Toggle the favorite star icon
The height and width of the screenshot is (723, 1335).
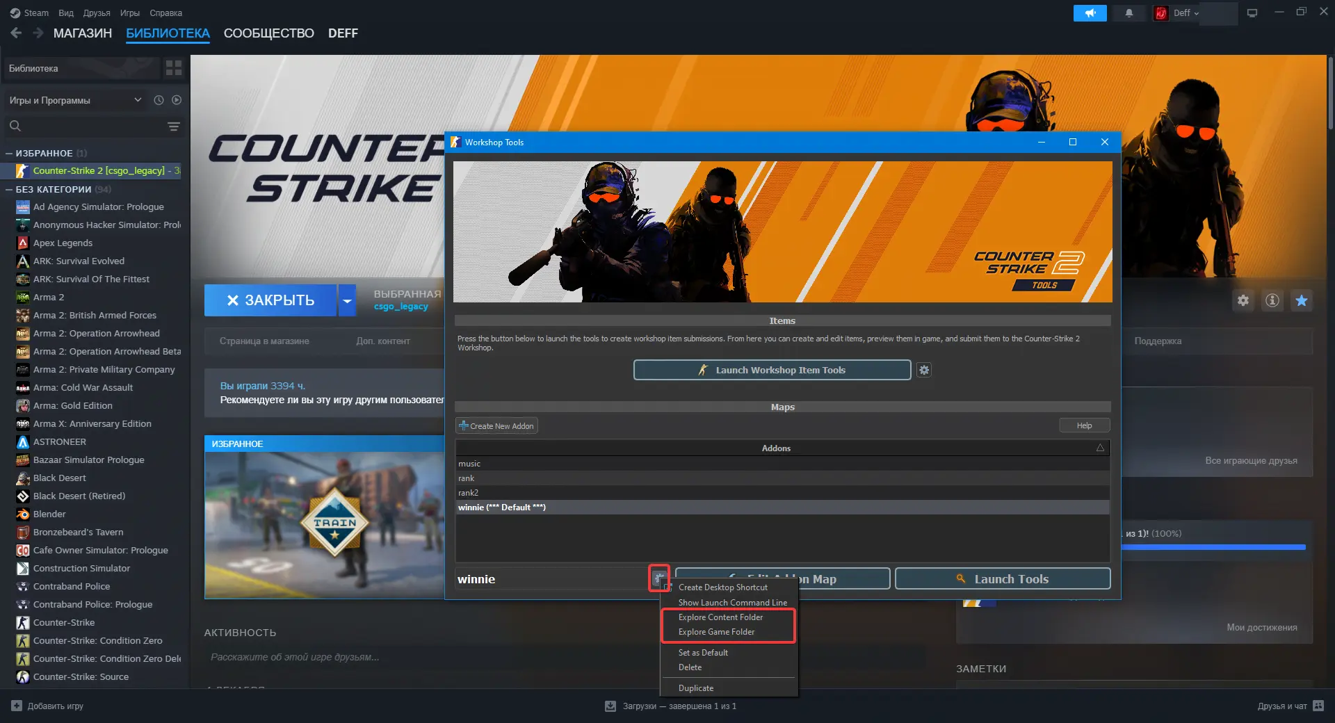click(x=1302, y=300)
